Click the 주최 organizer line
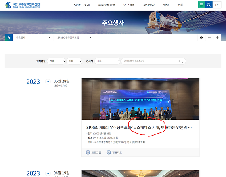Viewport: 226px width, 177px height. tap(116, 142)
